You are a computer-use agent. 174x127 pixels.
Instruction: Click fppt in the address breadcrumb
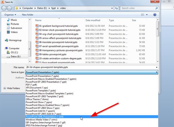[x=53, y=8]
